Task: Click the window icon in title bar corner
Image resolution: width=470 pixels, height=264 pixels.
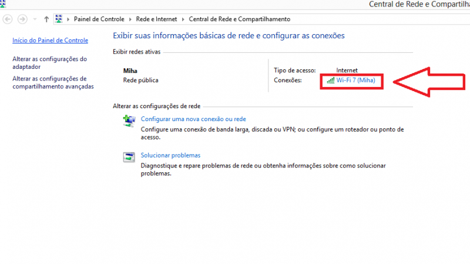Action: tap(3, 3)
